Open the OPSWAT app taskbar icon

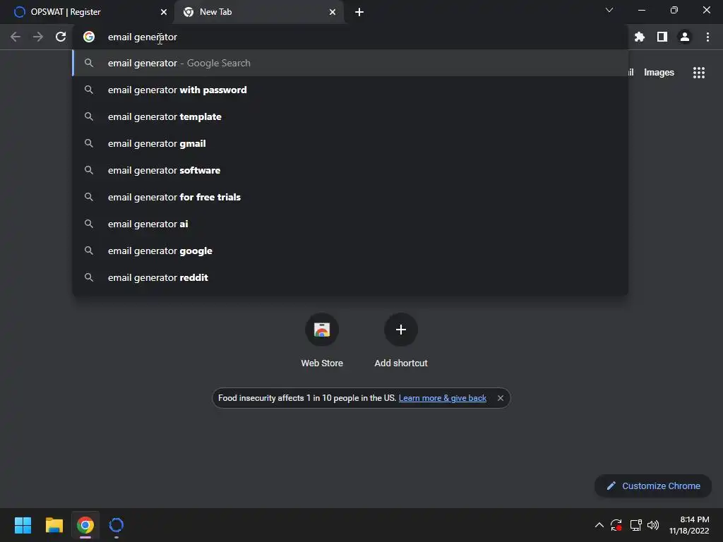[116, 525]
